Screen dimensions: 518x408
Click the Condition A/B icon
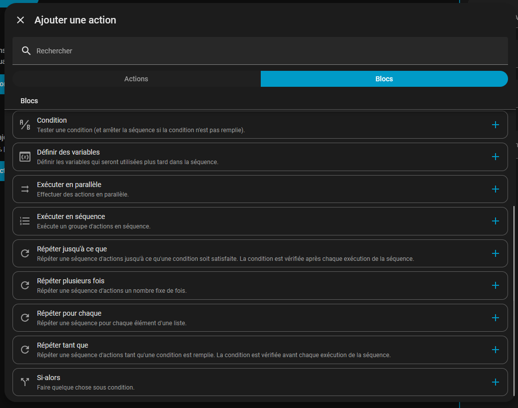[x=25, y=125]
